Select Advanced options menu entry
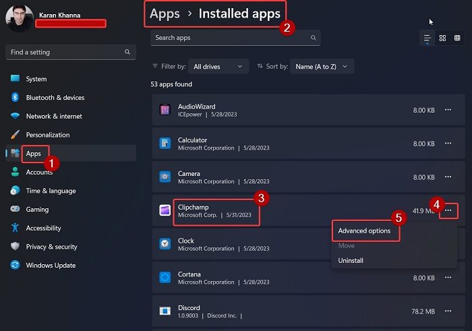Screen dimensions: 472x331 point(394,231)
